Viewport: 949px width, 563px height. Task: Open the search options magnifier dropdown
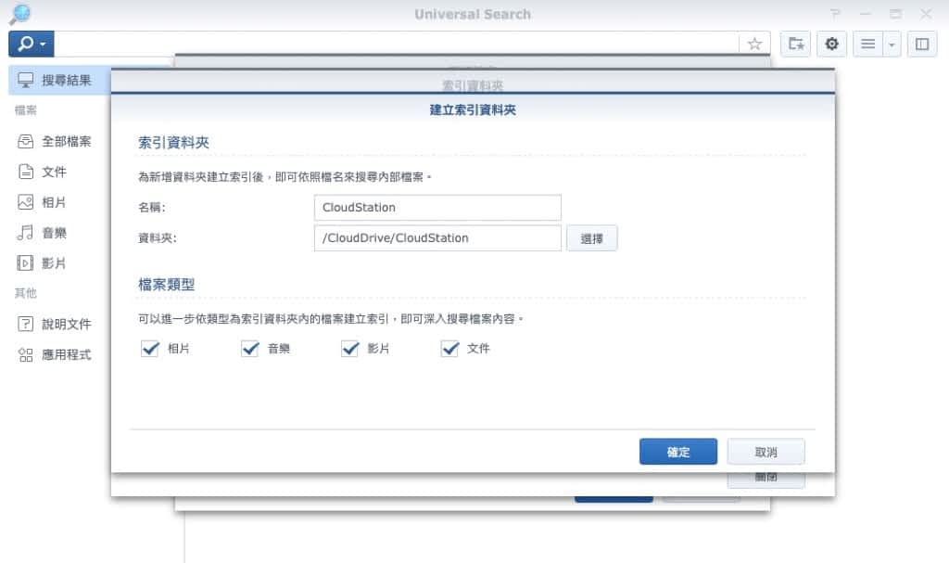(x=31, y=44)
